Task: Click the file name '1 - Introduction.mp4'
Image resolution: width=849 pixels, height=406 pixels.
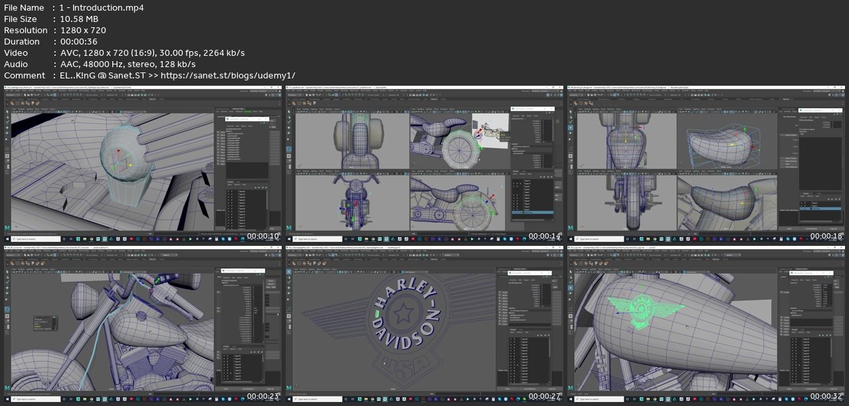Action: pos(102,8)
